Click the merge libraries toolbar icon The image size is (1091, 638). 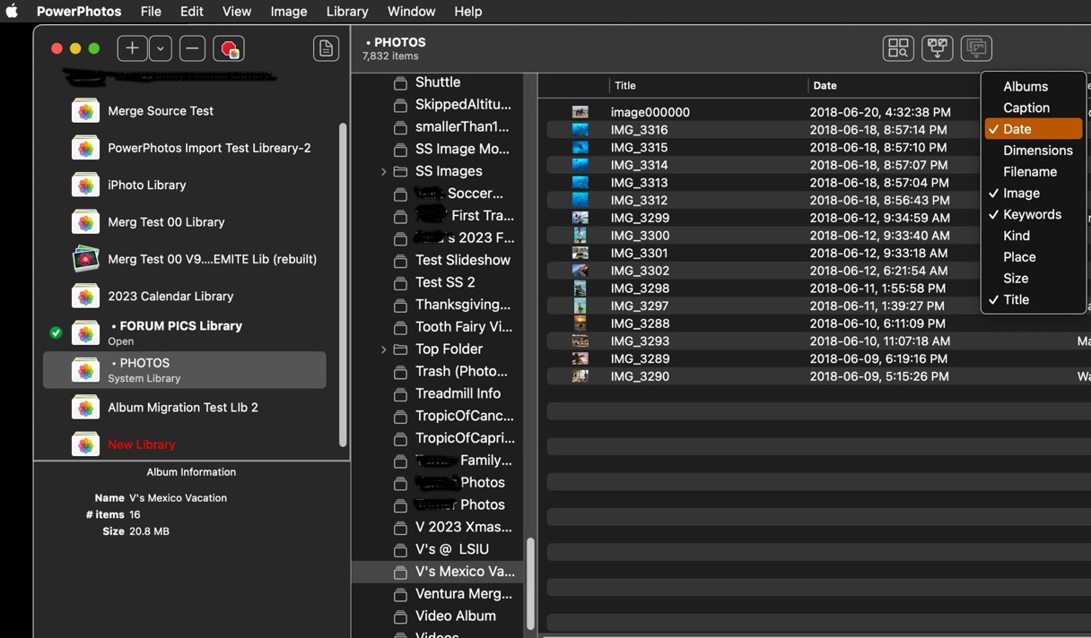coord(938,48)
